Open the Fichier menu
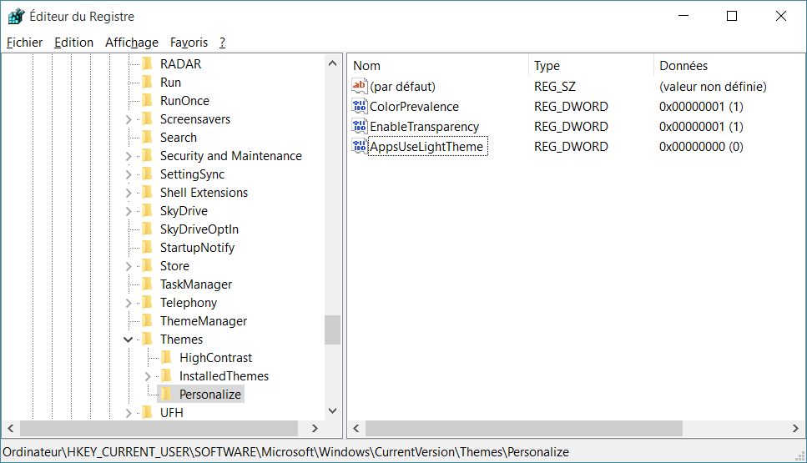Image resolution: width=807 pixels, height=463 pixels. [x=24, y=43]
